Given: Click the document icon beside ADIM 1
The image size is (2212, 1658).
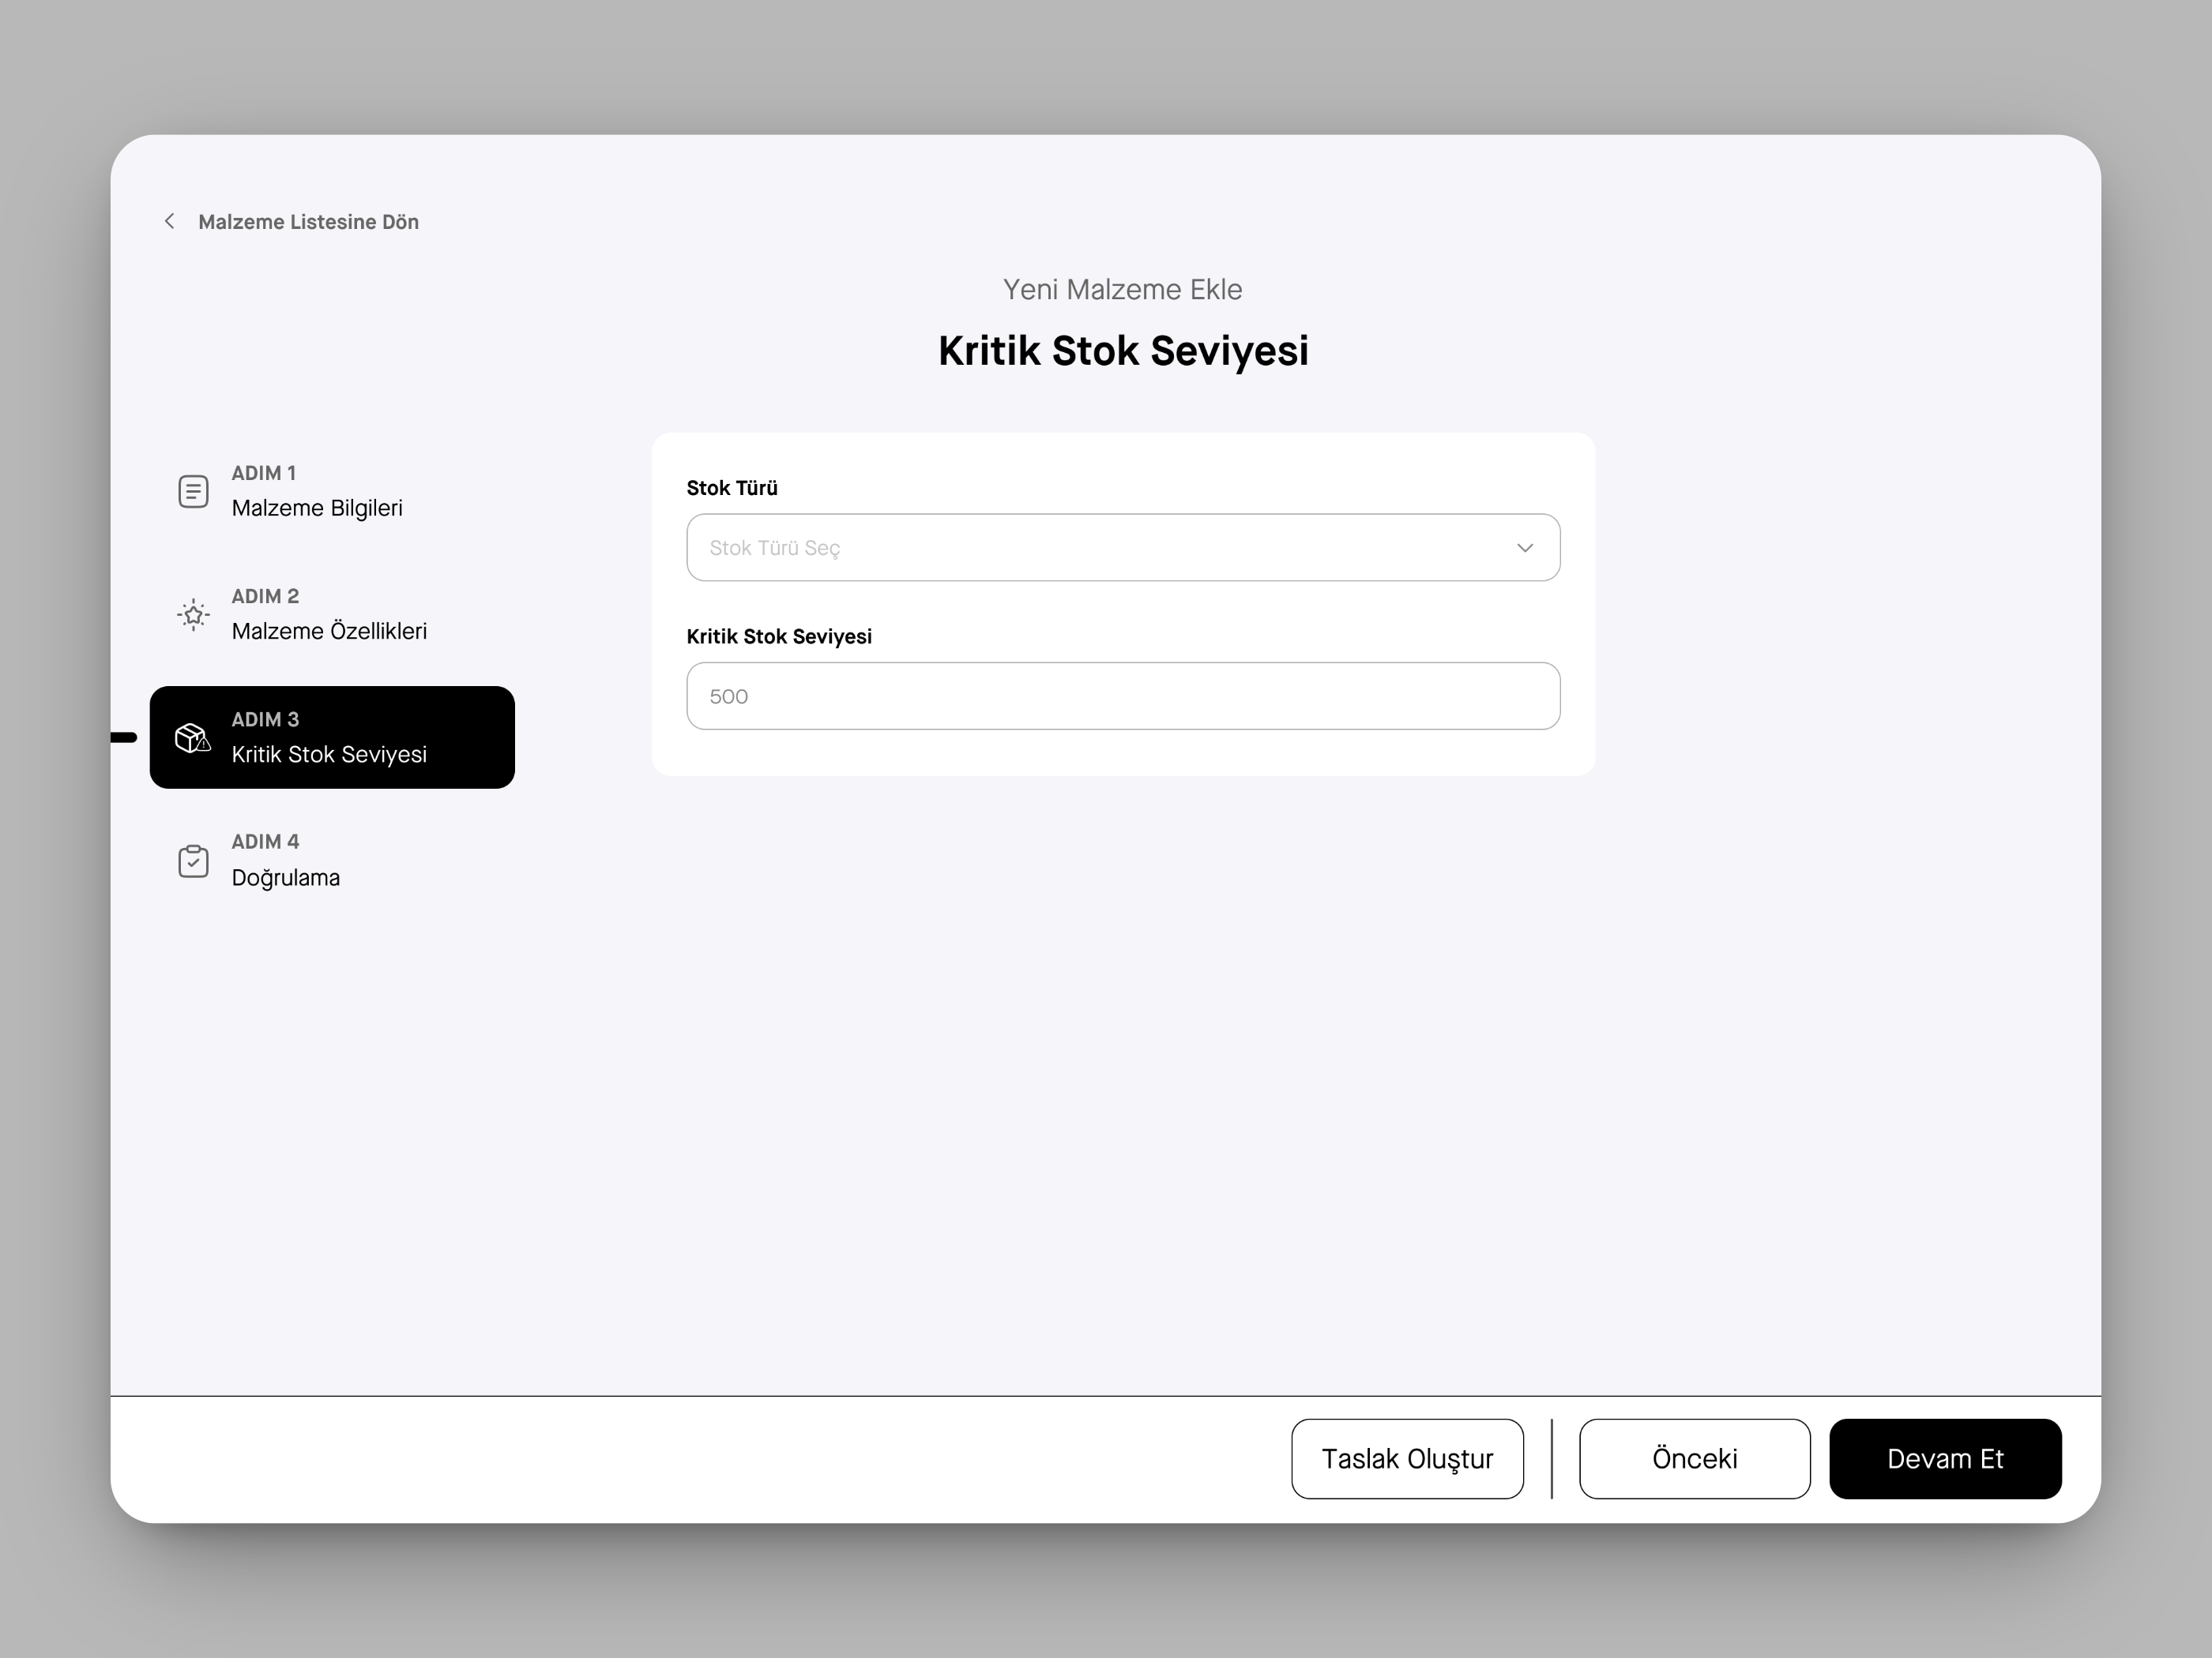Looking at the screenshot, I should pyautogui.click(x=193, y=491).
